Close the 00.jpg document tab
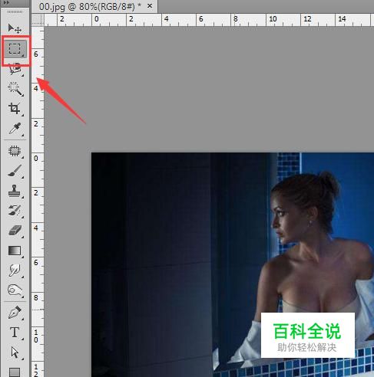This screenshot has width=374, height=377. coord(150,5)
